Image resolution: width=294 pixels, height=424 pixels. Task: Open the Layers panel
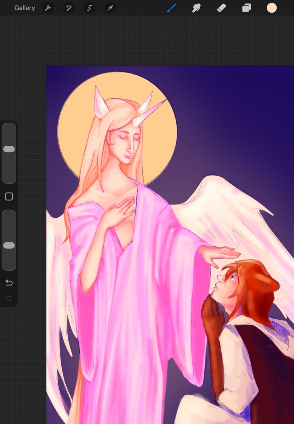[x=246, y=8]
